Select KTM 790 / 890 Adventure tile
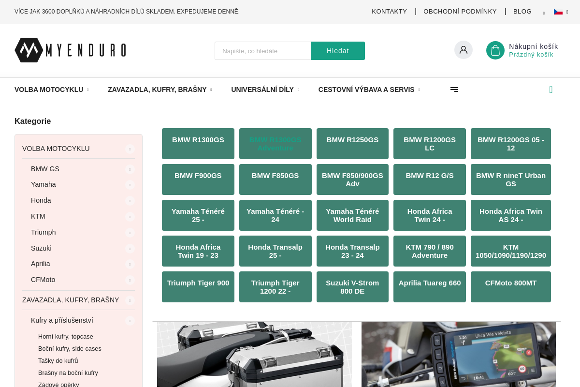 pyautogui.click(x=430, y=251)
